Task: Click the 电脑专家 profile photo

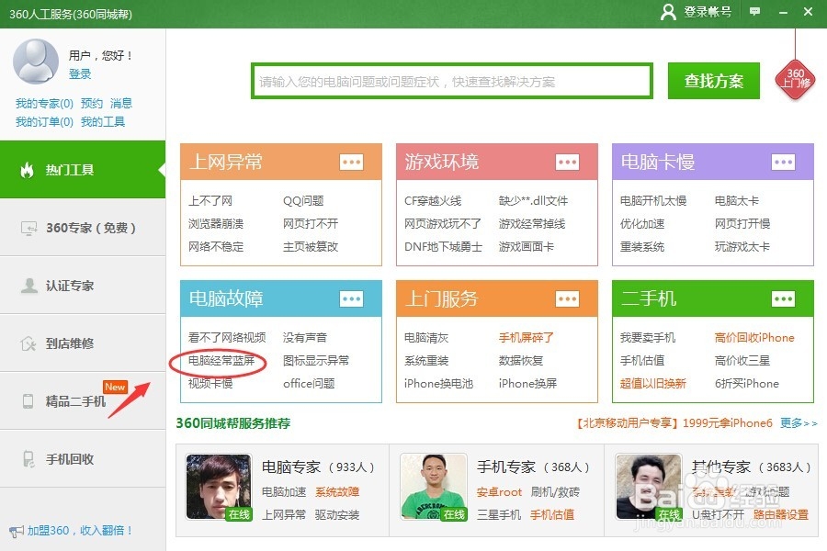Action: [219, 487]
